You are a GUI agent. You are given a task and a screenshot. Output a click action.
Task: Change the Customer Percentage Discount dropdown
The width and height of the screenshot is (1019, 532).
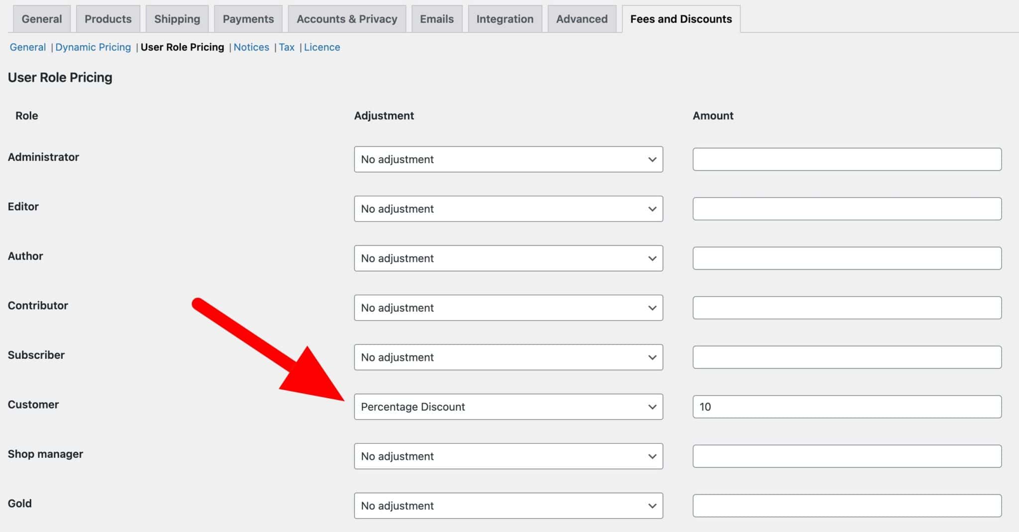[508, 407]
